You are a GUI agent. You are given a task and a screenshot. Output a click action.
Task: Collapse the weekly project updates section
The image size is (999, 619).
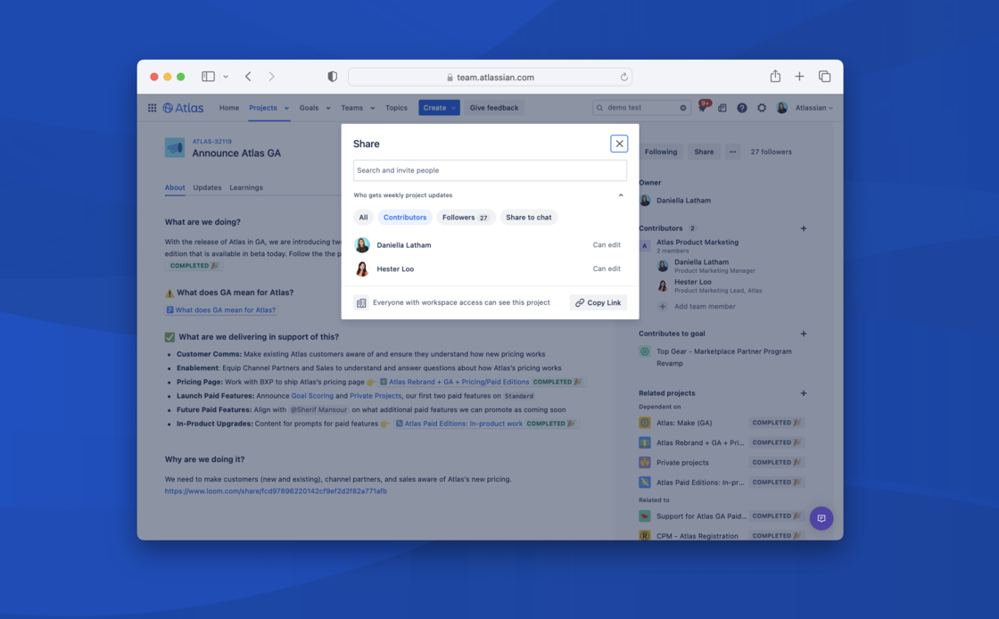point(621,194)
